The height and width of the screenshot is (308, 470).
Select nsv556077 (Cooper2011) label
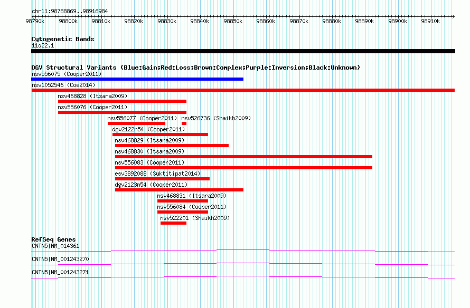(142, 118)
